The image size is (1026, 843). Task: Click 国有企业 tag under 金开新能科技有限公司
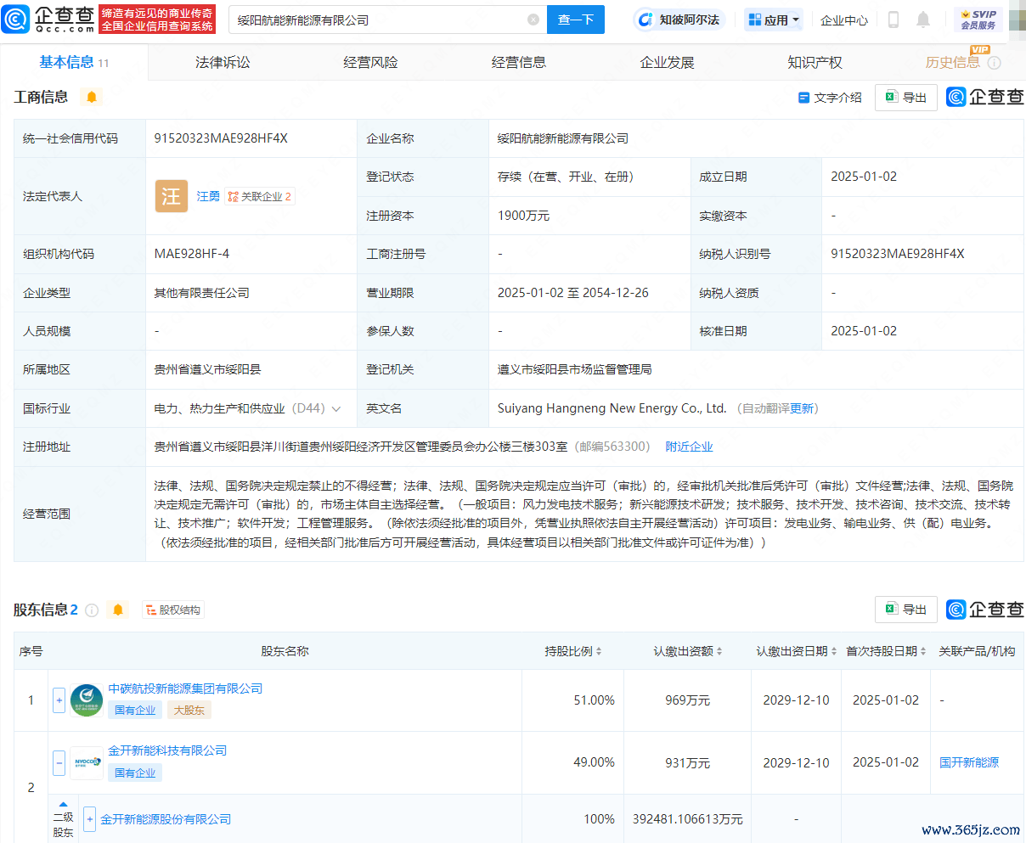[x=135, y=773]
